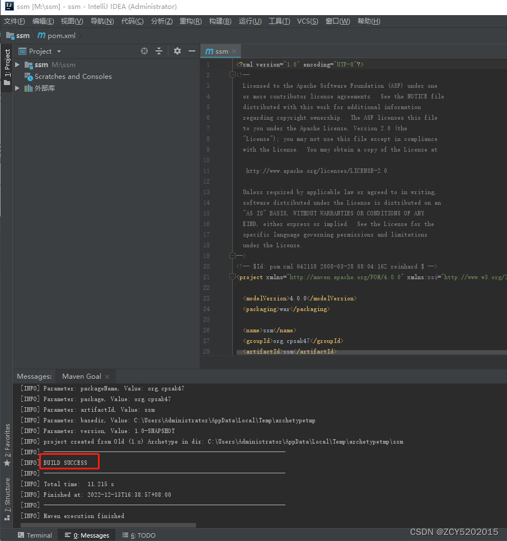507x541 pixels.
Task: Click the Messages panel horizontal scrollbar
Action: pos(108,525)
